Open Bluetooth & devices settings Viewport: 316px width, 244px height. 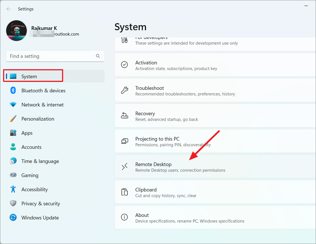(43, 91)
